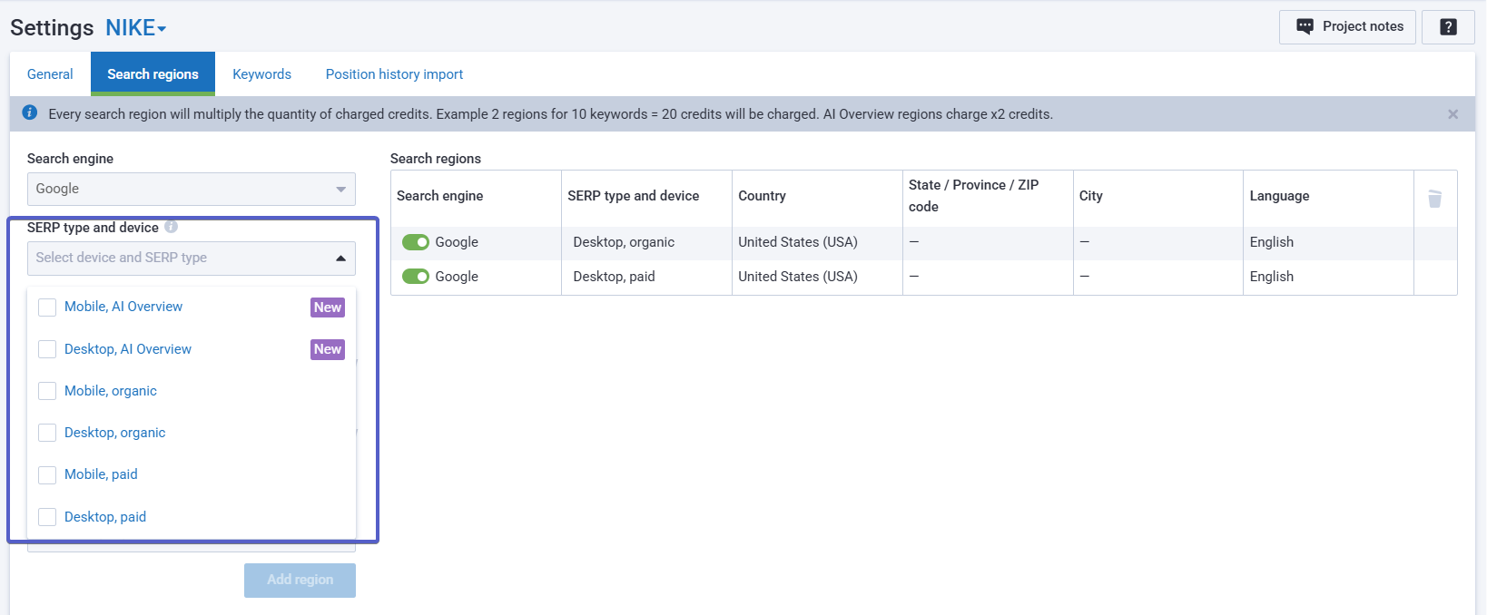Click the New badge for Desktop AI Overview

pos(328,349)
